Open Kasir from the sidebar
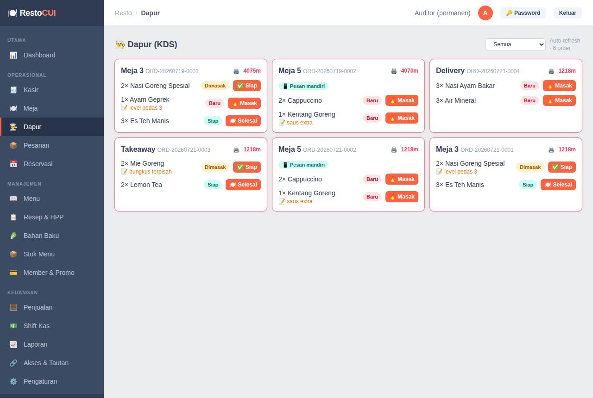The image size is (593, 398). (x=52, y=90)
